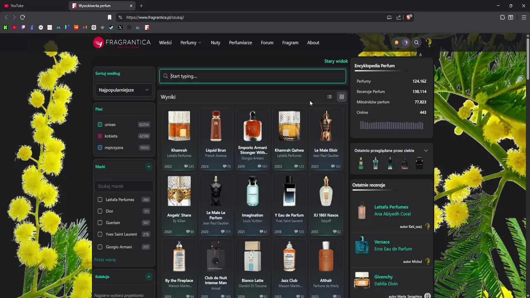
Task: Open the X bookmark icon
Action: (120, 28)
